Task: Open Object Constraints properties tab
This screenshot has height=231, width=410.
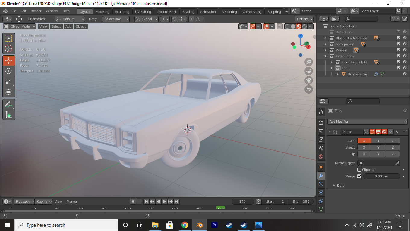Action: [321, 201]
